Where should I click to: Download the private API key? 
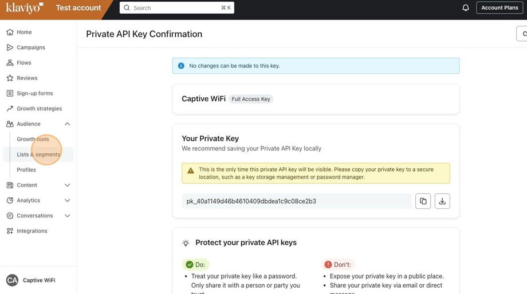[442, 201]
